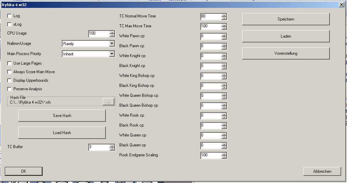Viewport: 347px width, 183px height.
Task: Click the White Queen cp field
Action: 211,135
